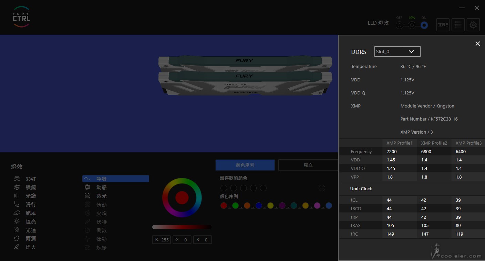Select the pink swatch in color sequence
This screenshot has width=485, height=261.
pos(317,205)
